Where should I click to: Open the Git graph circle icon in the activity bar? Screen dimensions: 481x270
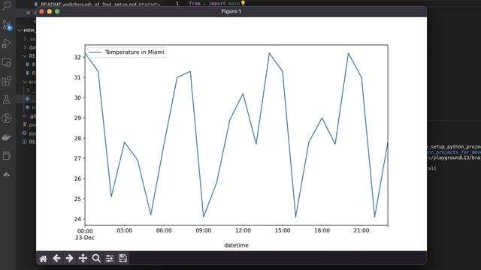(7, 118)
